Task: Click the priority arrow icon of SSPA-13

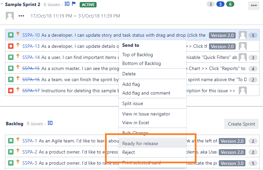Action: coord(18,45)
